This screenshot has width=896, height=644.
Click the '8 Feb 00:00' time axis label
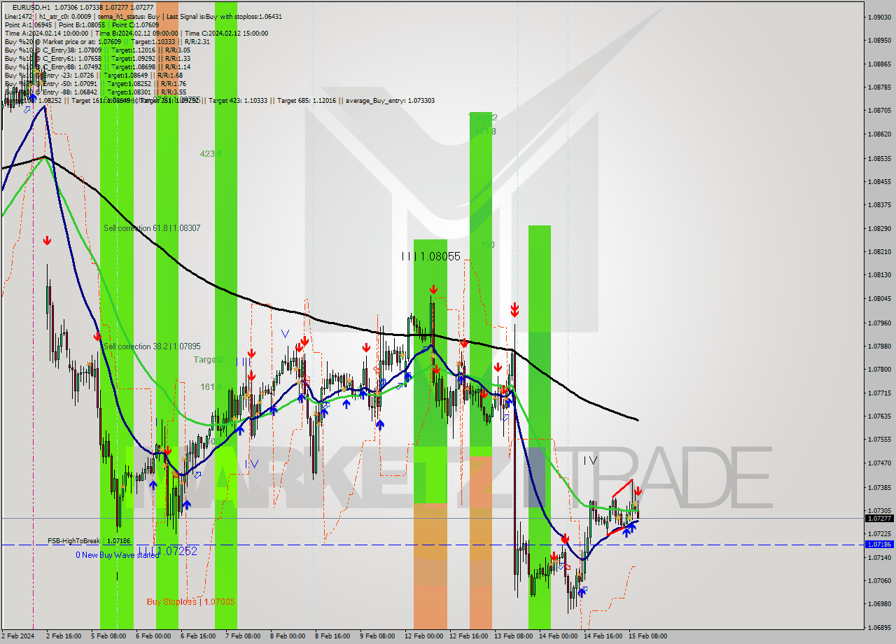pos(287,636)
